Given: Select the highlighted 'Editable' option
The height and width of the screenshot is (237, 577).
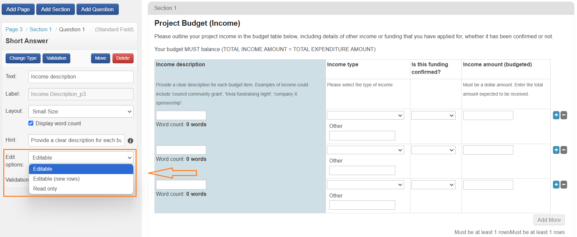Looking at the screenshot, I should (43, 169).
